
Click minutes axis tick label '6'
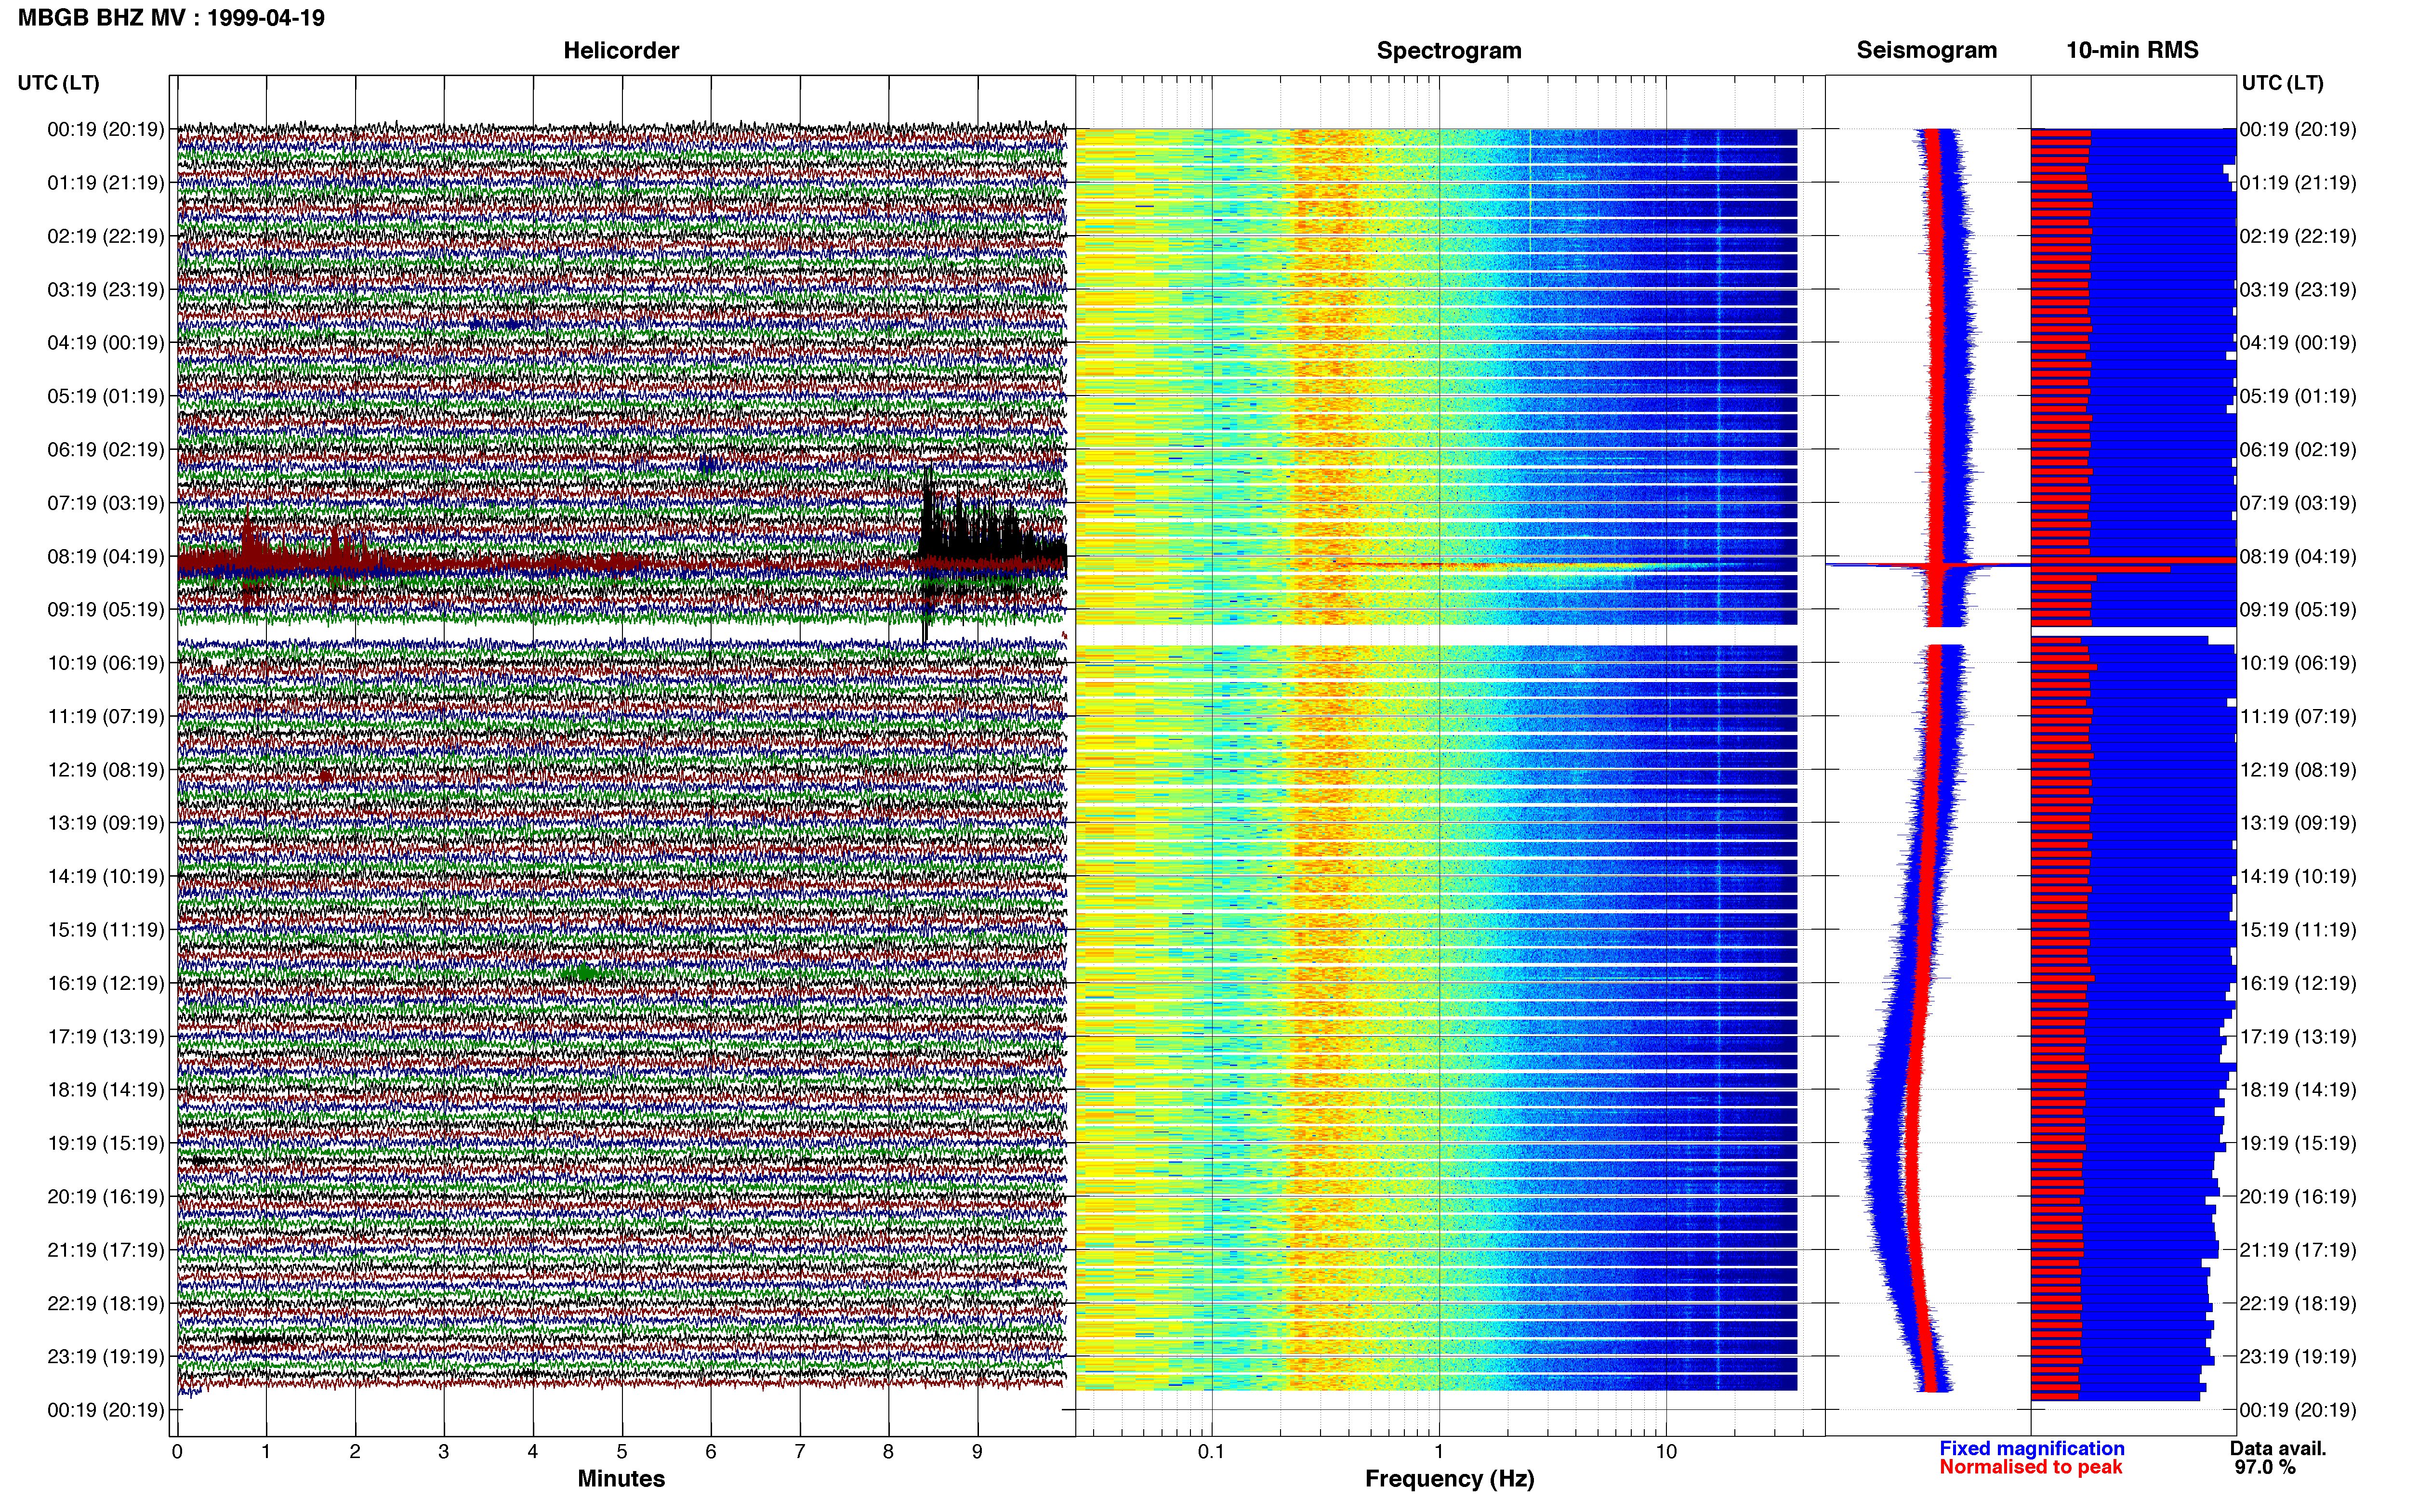click(x=711, y=1451)
